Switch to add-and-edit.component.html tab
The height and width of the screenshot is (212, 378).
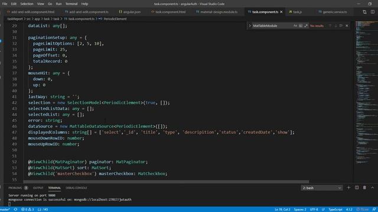31,12
